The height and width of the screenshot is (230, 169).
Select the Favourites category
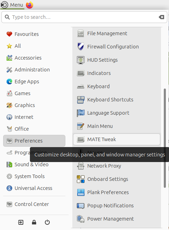click(34, 34)
